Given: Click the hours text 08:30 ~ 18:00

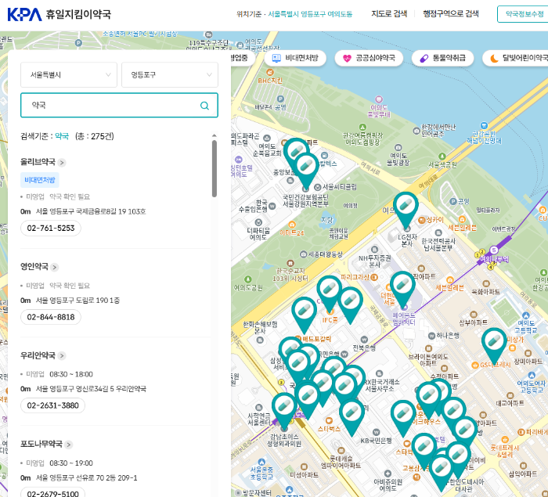Looking at the screenshot, I should coord(71,374).
